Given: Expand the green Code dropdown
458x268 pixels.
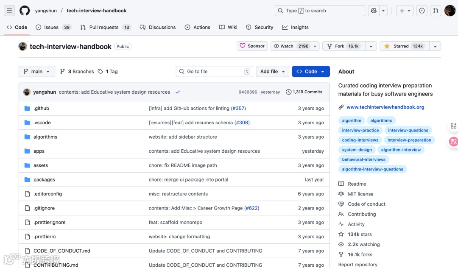Looking at the screenshot, I should [310, 72].
